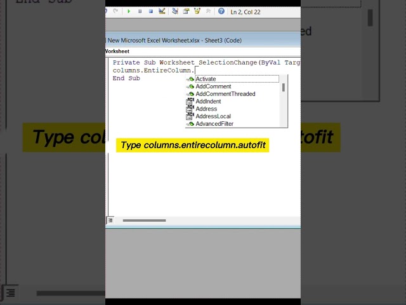Place cursor after columns.EntireColumn. in the code
406x305 pixels.
pyautogui.click(x=196, y=71)
